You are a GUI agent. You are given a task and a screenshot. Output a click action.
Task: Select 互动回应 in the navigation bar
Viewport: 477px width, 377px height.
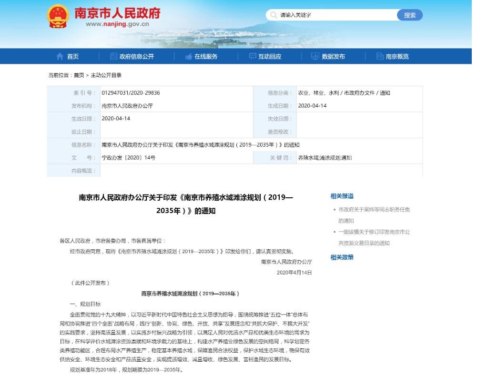270,56
